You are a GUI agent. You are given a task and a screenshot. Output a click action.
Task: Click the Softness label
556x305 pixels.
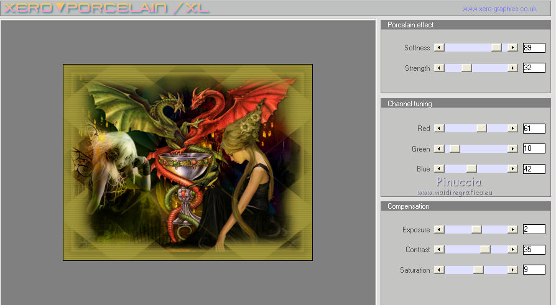[417, 48]
